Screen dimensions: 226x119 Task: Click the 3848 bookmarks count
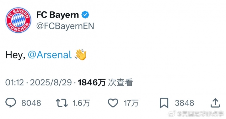[x=185, y=103]
